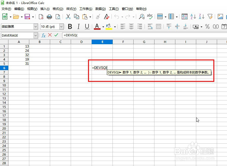Select row 10 header
227x166 pixels.
point(4,85)
